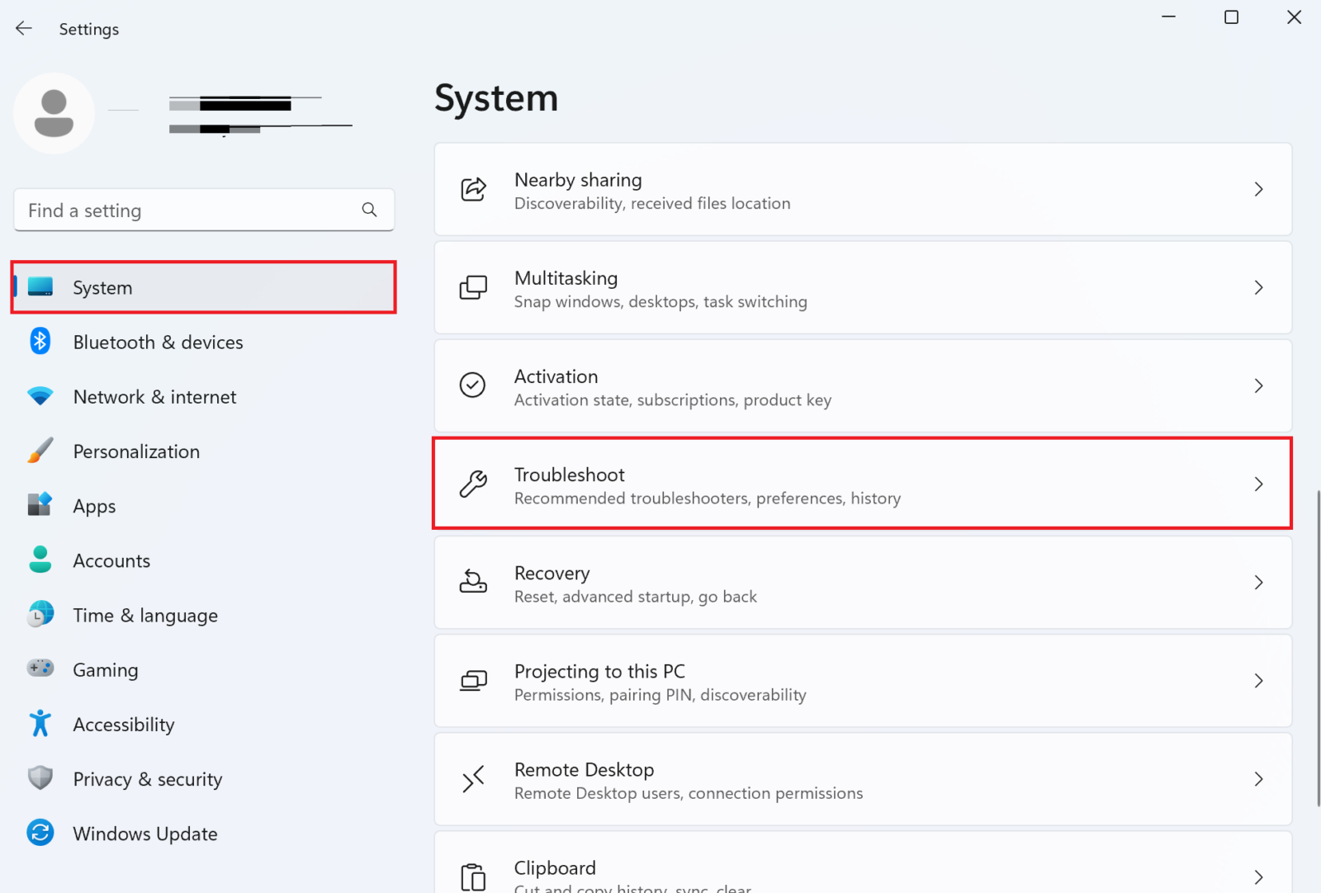The image size is (1321, 893).
Task: Select the Personalization brush icon
Action: click(x=40, y=451)
